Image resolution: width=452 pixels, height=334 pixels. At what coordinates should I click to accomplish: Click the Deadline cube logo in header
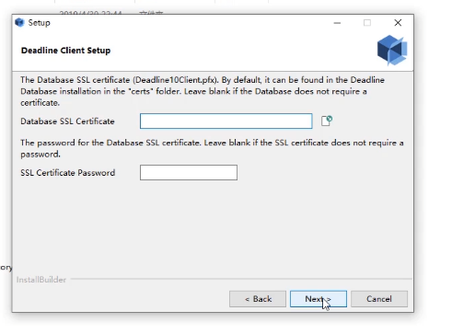(392, 50)
